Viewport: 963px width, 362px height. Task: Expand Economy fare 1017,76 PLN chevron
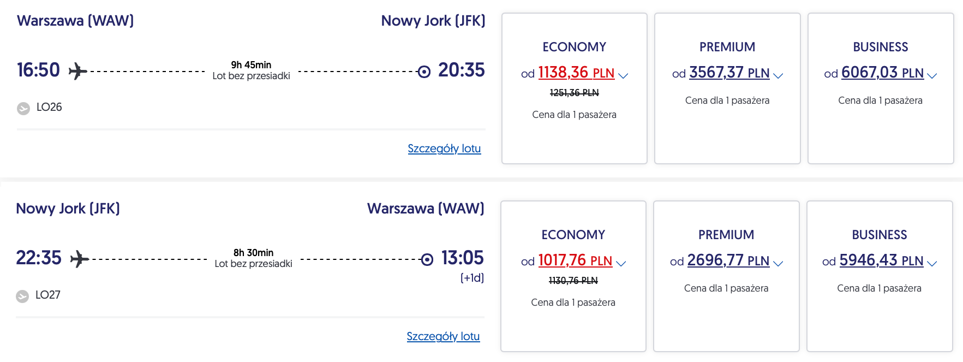click(621, 263)
